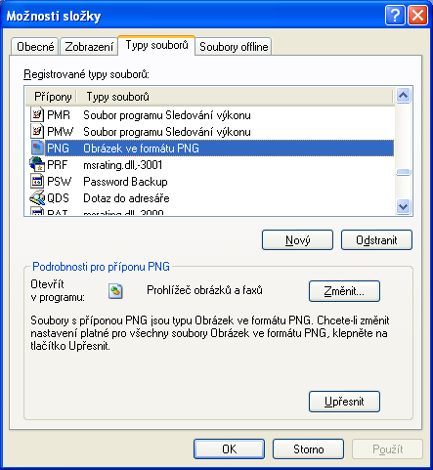Click the PRF globe icon
433x470 pixels.
tap(37, 164)
